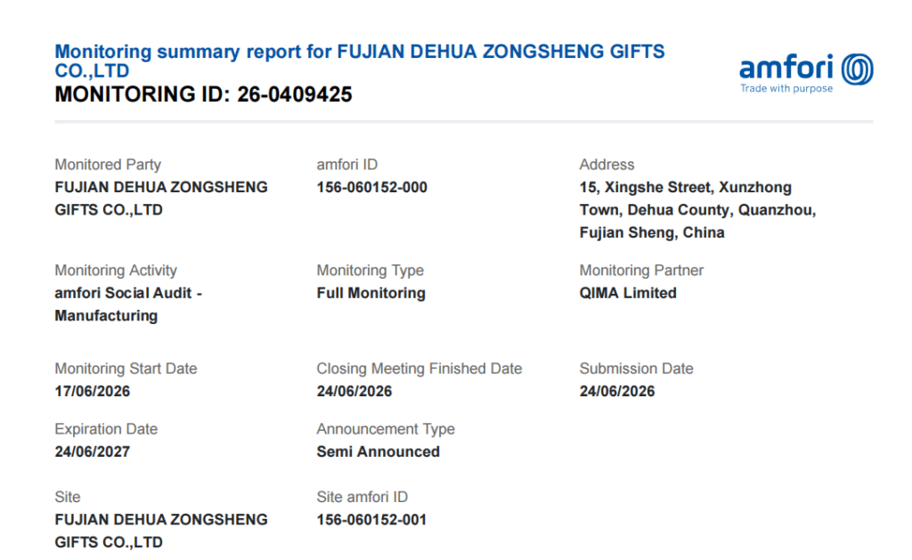Click the Closing Meeting Finished Date label
The width and height of the screenshot is (912, 560).
pyautogui.click(x=419, y=369)
